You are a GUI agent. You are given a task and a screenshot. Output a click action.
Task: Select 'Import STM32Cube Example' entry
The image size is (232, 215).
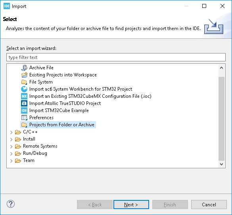(59, 110)
